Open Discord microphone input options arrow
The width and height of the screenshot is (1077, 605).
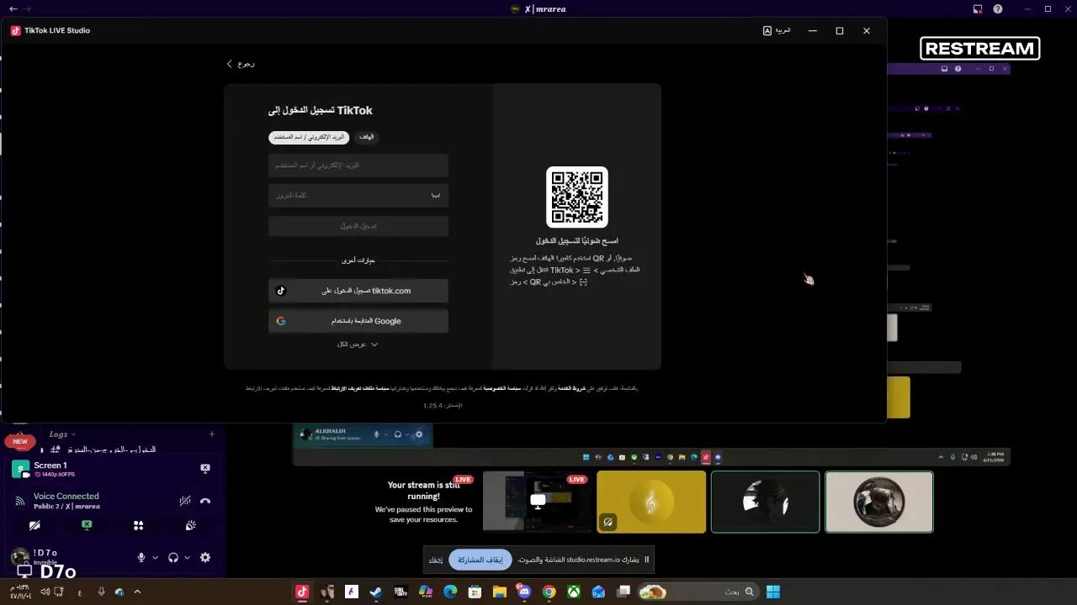(155, 558)
